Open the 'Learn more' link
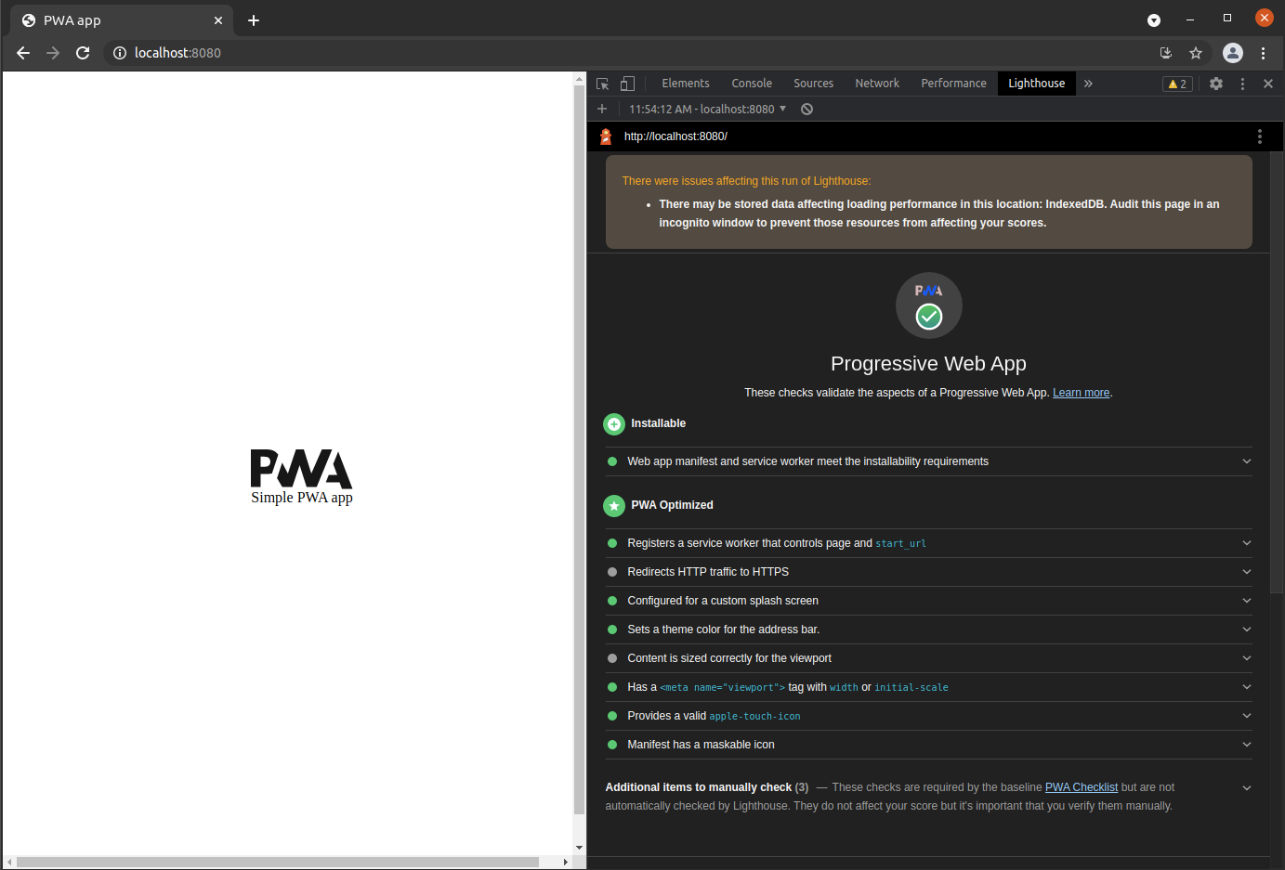The height and width of the screenshot is (870, 1285). point(1081,392)
